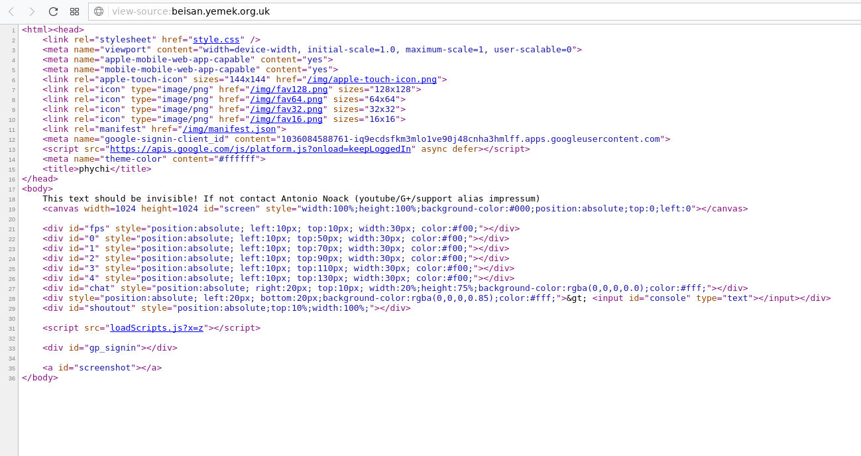Open the /img/fav128.png link
861x456 pixels.
(289, 89)
